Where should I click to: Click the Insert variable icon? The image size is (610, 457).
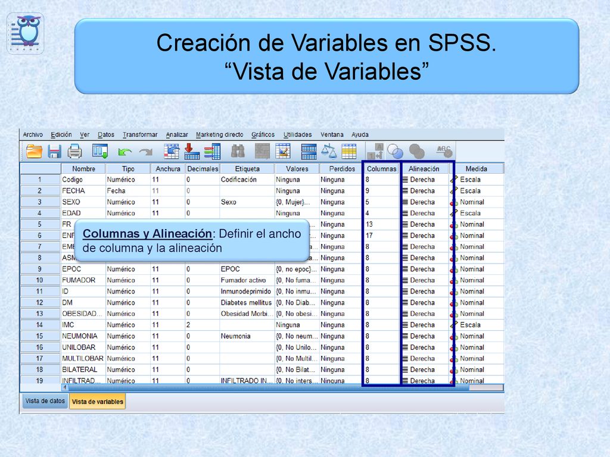point(283,151)
